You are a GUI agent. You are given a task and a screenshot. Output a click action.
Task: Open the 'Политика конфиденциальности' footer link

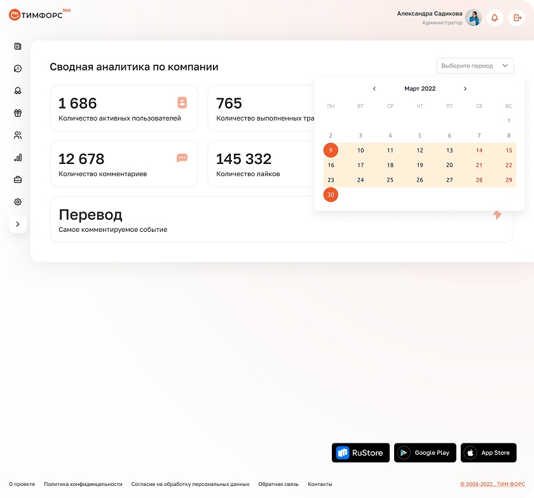coord(83,484)
